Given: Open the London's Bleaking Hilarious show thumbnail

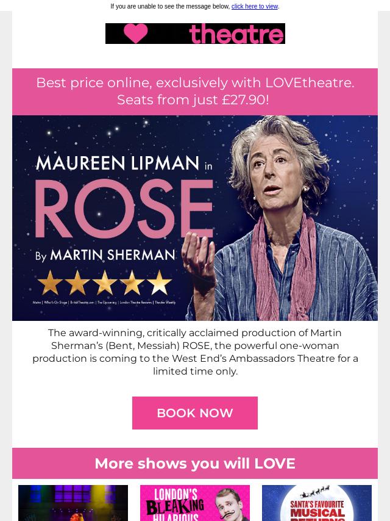Looking at the screenshot, I should coord(195,503).
